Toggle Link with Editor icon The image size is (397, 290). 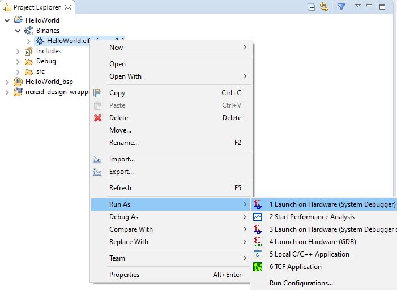coord(324,7)
